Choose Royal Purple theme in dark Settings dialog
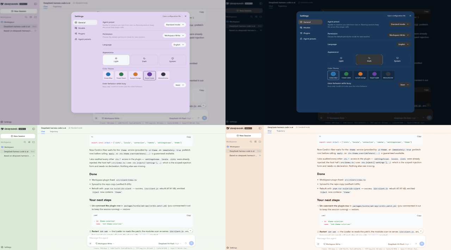The width and height of the screenshot is (451, 250). [x=374, y=75]
